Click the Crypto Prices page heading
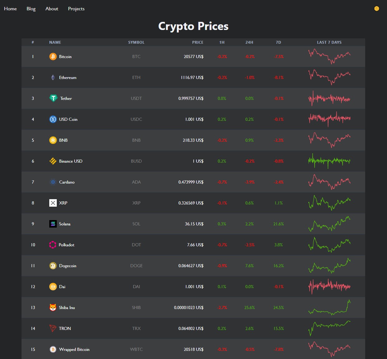Screen dimensions: 387x359 click(x=193, y=26)
